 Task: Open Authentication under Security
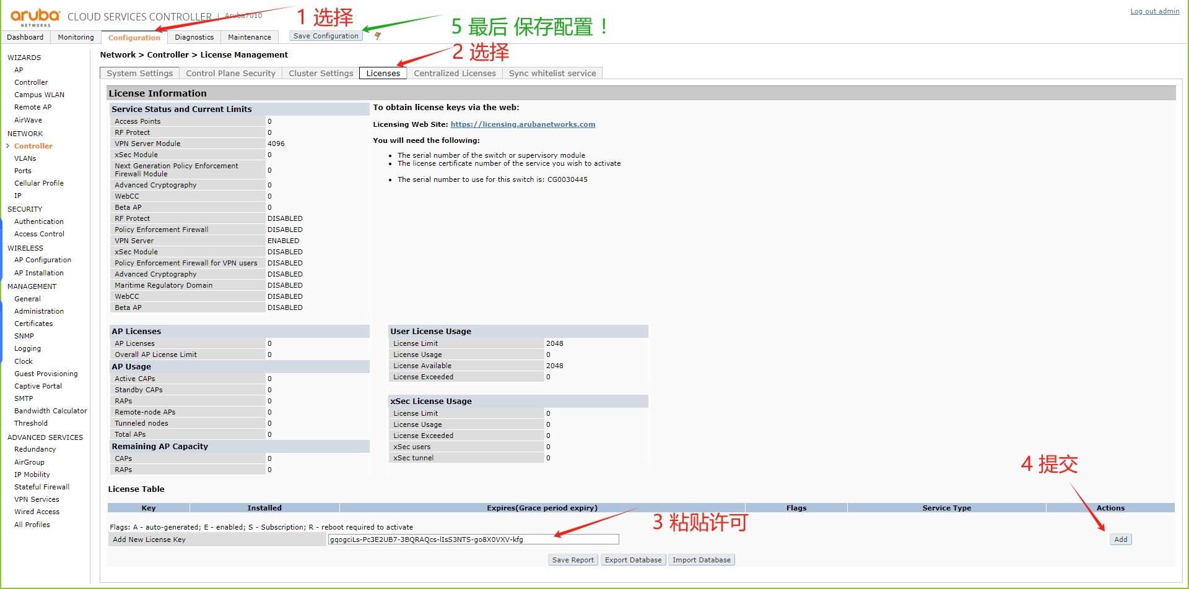[39, 221]
